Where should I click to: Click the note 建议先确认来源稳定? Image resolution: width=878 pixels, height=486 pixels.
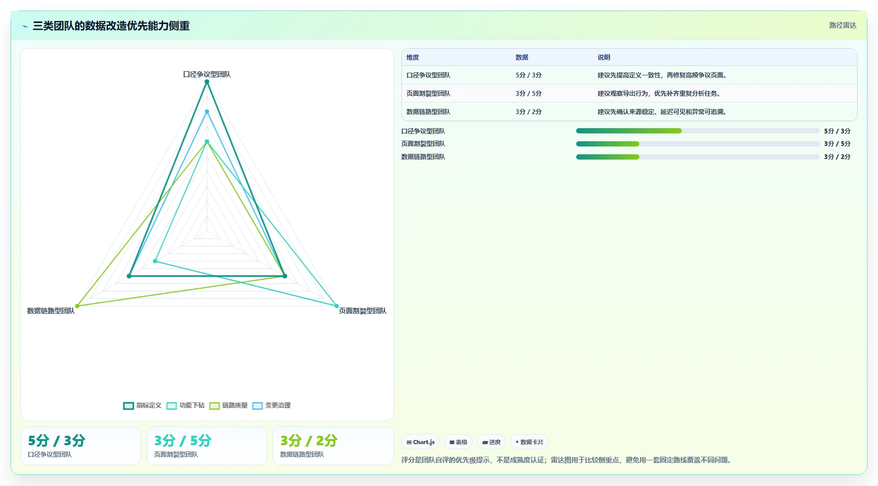point(662,112)
